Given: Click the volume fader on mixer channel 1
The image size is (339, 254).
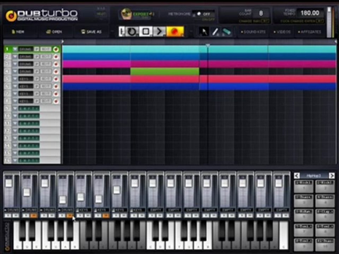Looking at the screenshot, I should 9,183.
